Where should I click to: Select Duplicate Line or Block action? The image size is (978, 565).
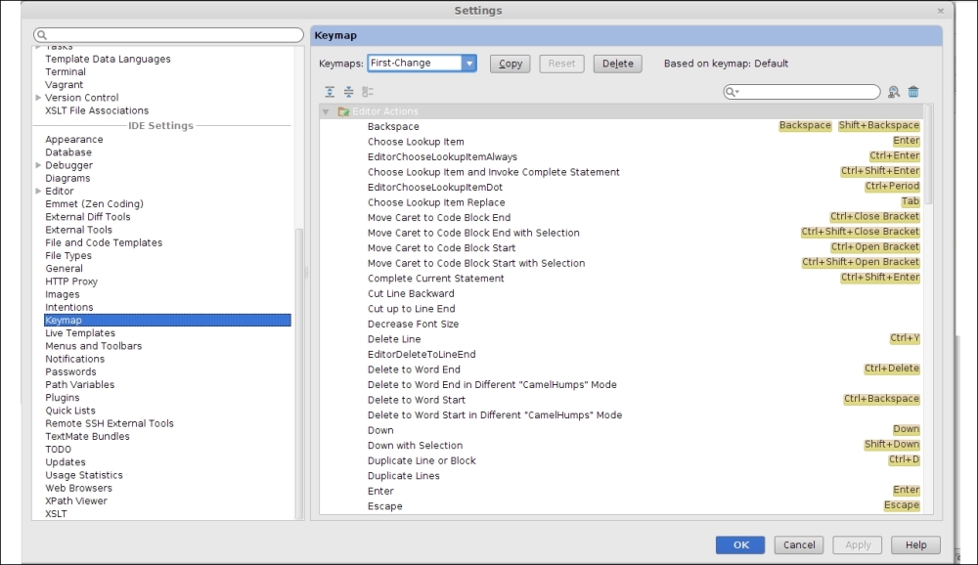point(621,460)
